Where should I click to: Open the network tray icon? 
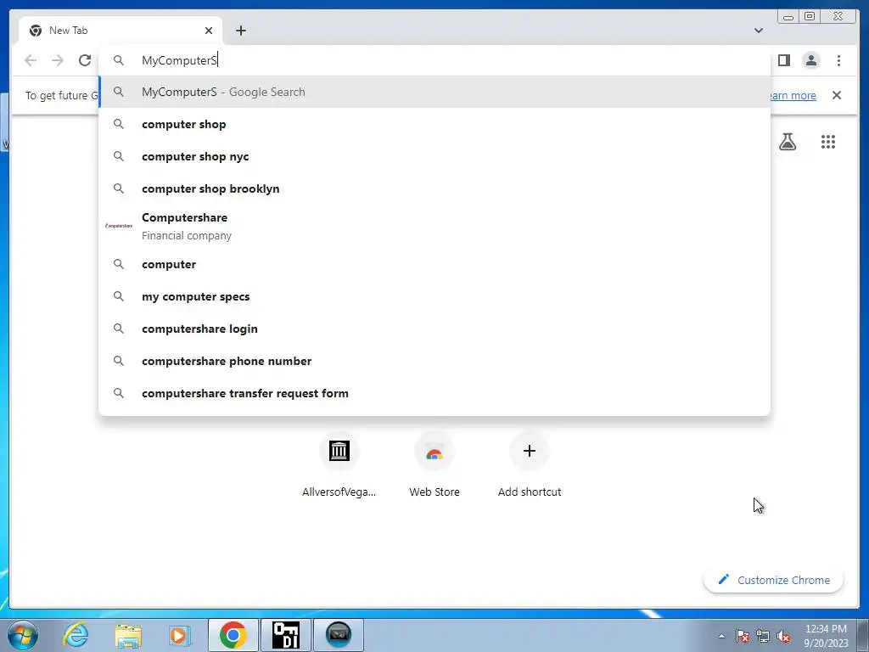[x=763, y=636]
